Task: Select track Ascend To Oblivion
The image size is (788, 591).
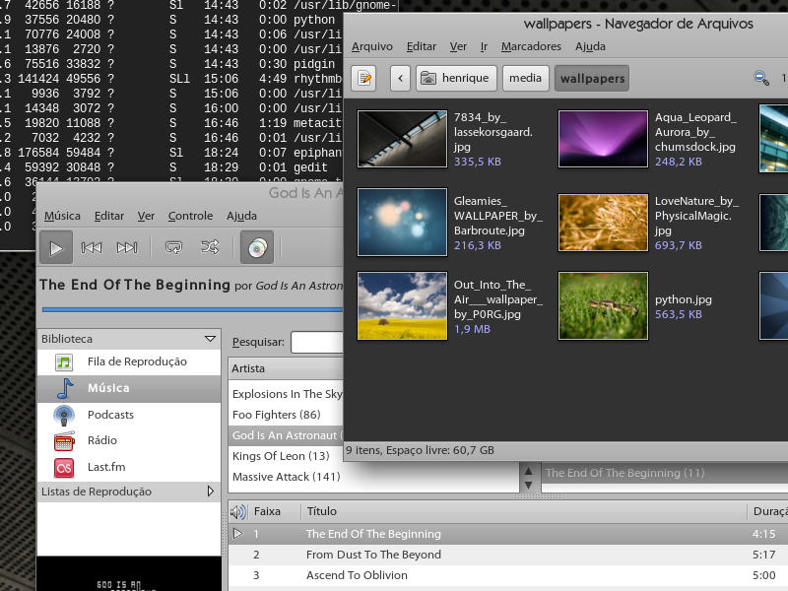Action: [508, 575]
